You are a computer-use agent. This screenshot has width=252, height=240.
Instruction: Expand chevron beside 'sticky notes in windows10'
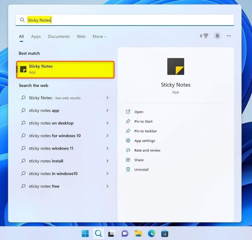pyautogui.click(x=108, y=174)
